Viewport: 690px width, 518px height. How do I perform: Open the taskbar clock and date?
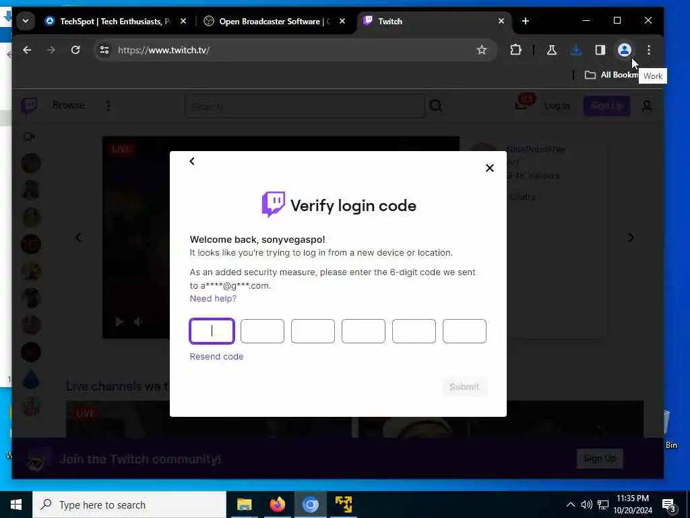(x=633, y=505)
